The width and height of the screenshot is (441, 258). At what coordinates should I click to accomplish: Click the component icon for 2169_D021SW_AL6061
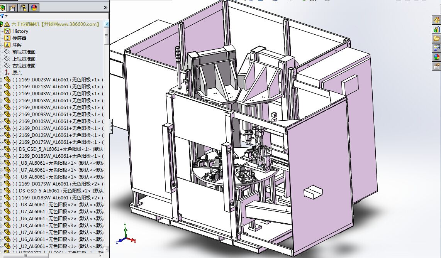(x=7, y=87)
